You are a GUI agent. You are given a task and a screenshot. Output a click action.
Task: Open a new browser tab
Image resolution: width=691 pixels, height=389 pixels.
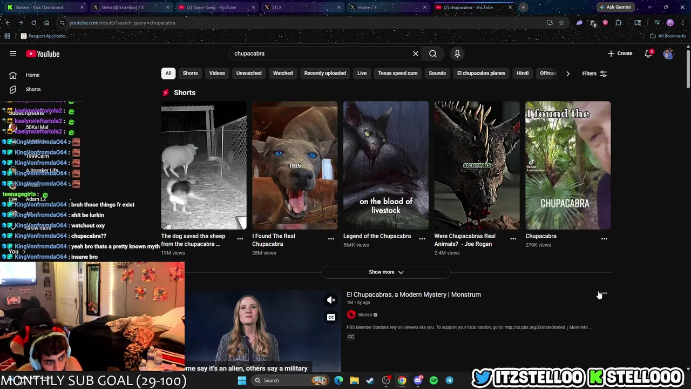point(523,8)
